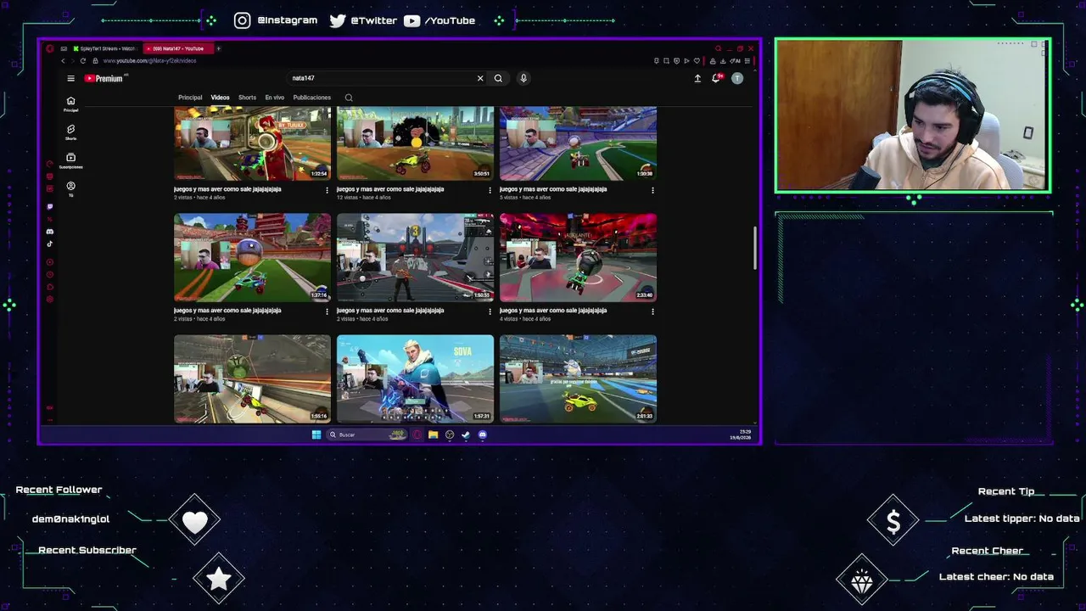Image resolution: width=1086 pixels, height=611 pixels.
Task: Open File Explorer from the taskbar
Action: (x=433, y=434)
